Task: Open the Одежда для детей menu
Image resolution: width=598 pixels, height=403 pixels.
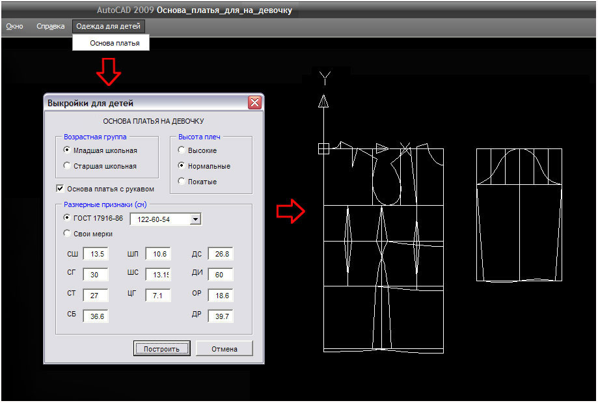Action: point(109,27)
